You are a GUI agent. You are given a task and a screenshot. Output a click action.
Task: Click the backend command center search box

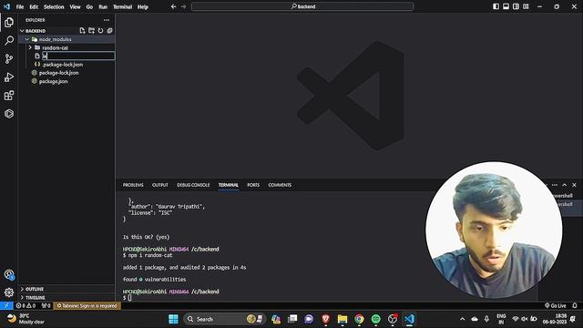point(302,6)
